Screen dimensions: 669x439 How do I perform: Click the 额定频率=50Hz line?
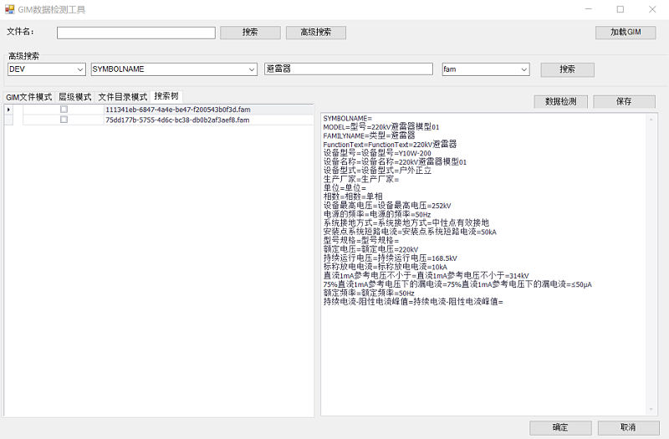pyautogui.click(x=369, y=294)
